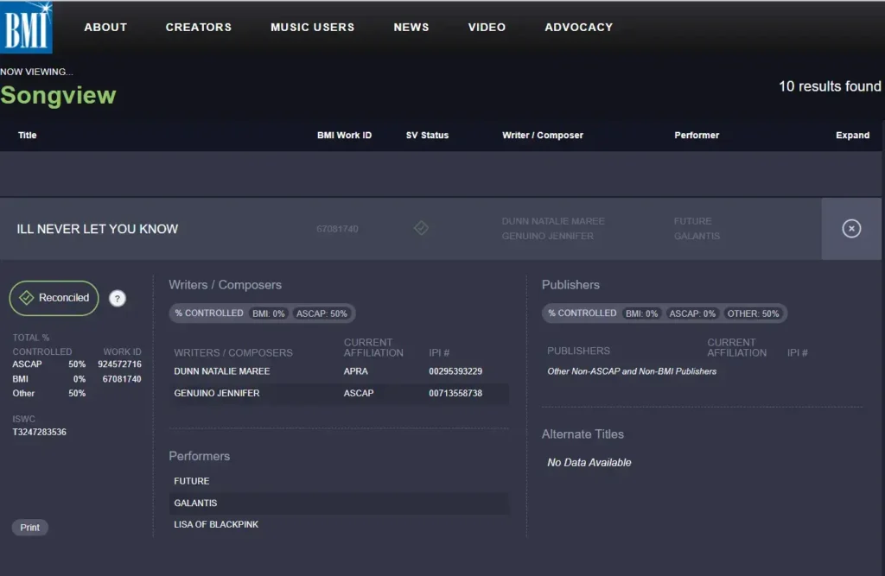Open the About menu

pyautogui.click(x=105, y=28)
